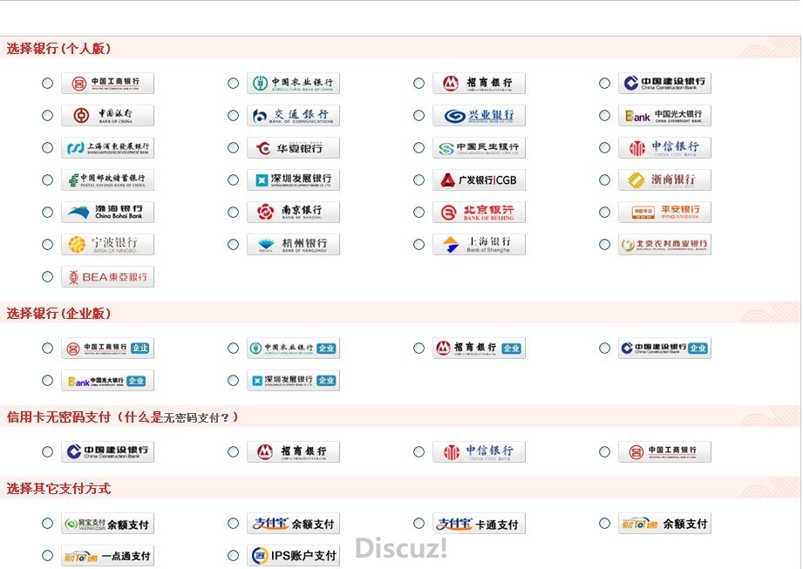Select the 支付宝 余额支付 logo
This screenshot has height=569, width=803.
click(x=294, y=523)
